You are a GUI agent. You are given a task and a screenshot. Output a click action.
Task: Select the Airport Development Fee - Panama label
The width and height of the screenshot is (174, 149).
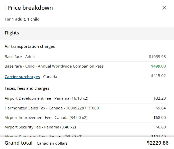tap(47, 98)
